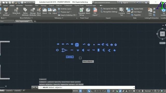Click the command line customize wrench icon
Image resolution: width=166 pixels, height=93 pixels.
click(x=37, y=87)
